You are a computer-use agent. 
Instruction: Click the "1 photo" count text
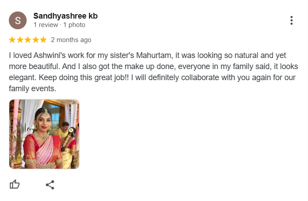pyautogui.click(x=74, y=25)
